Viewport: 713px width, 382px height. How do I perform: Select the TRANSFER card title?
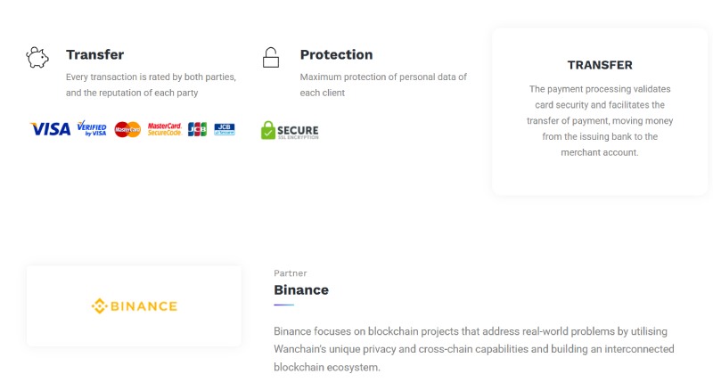600,65
